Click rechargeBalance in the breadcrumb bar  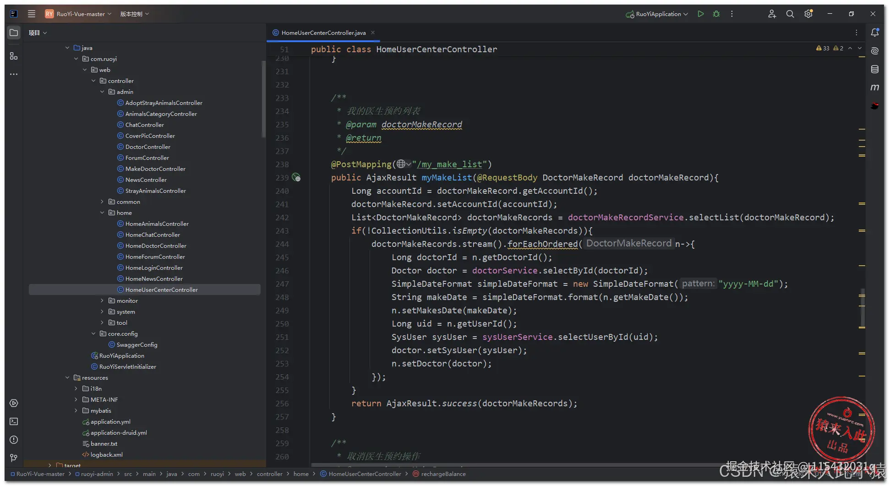pyautogui.click(x=443, y=474)
